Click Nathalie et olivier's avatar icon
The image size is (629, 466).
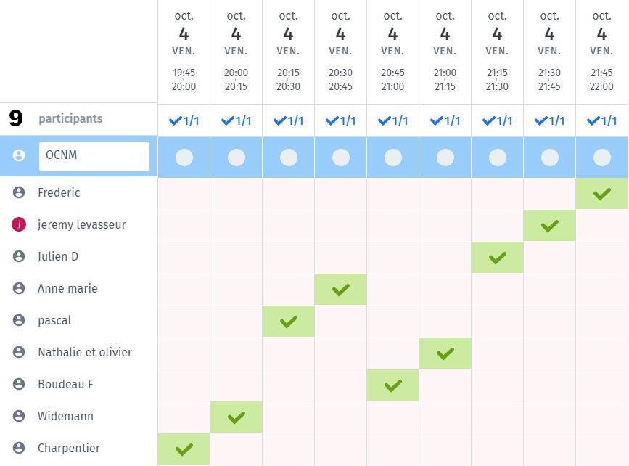coord(19,352)
